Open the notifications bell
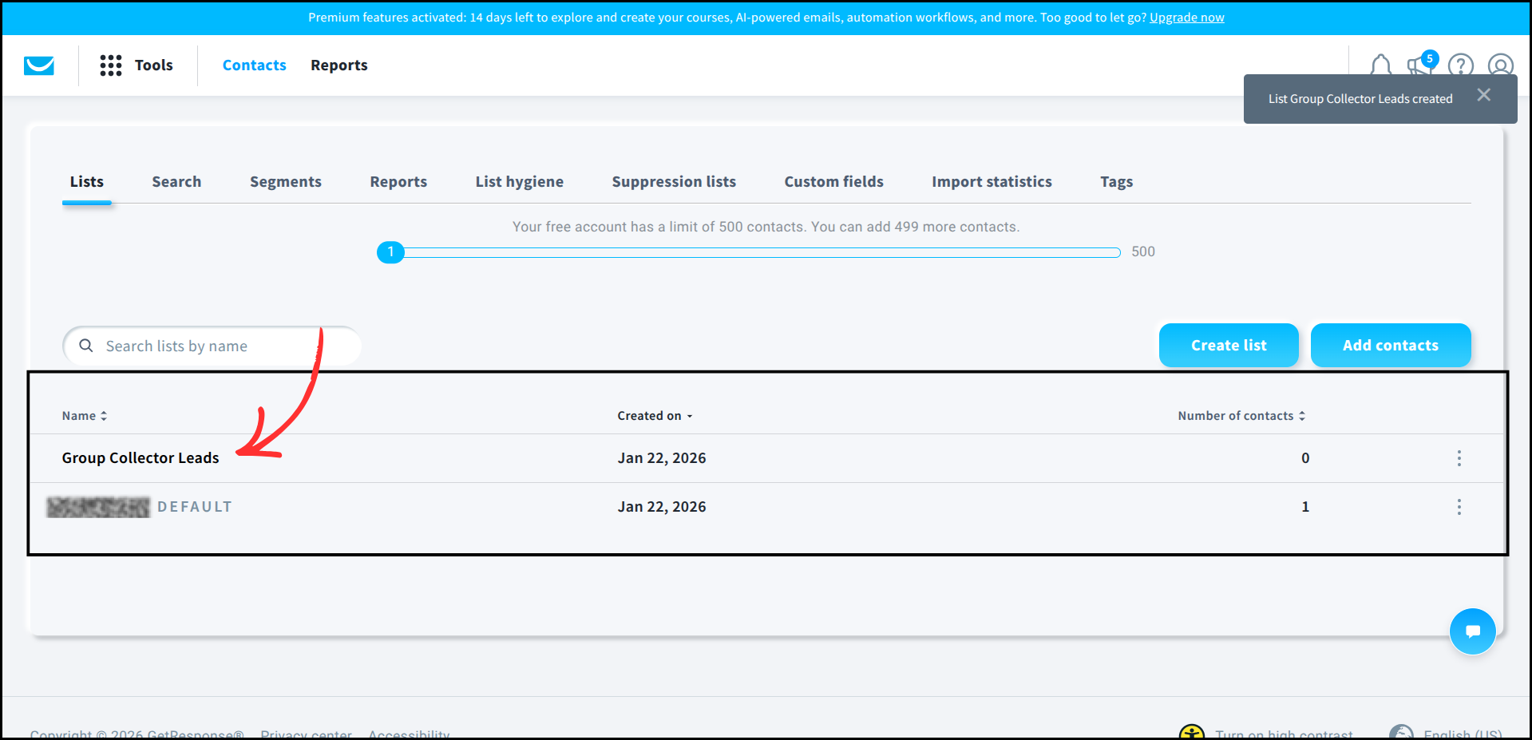This screenshot has width=1532, height=740. point(1380,65)
